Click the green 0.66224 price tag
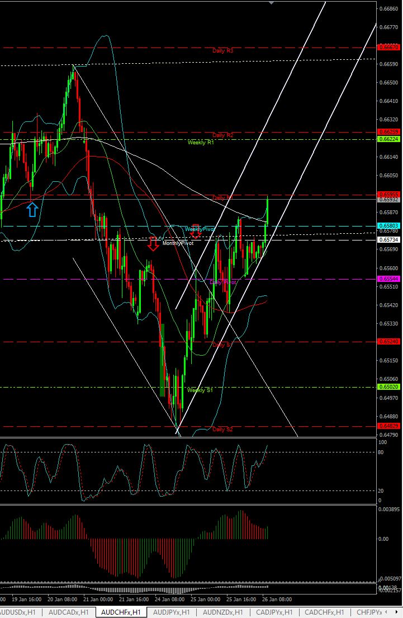This screenshot has height=618, width=403. click(x=388, y=139)
